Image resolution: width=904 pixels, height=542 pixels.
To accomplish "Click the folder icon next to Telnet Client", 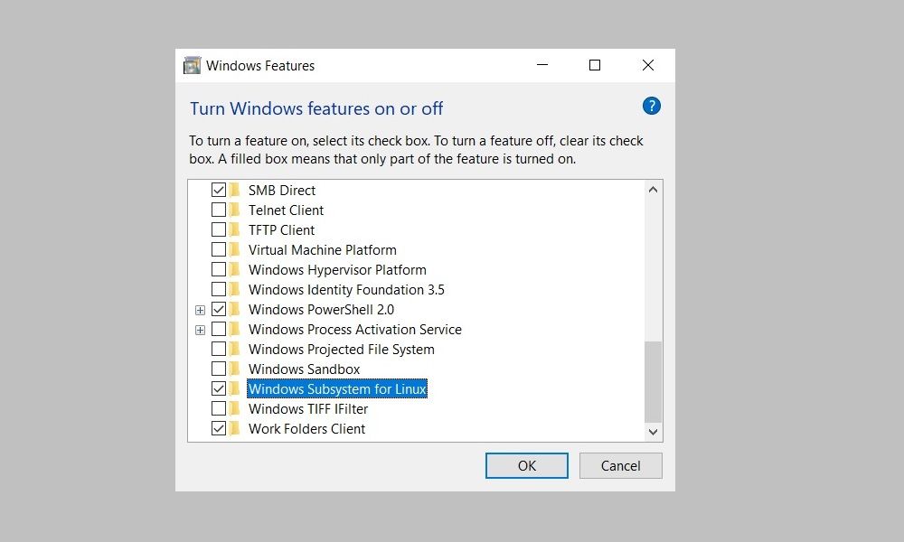I will 236,210.
